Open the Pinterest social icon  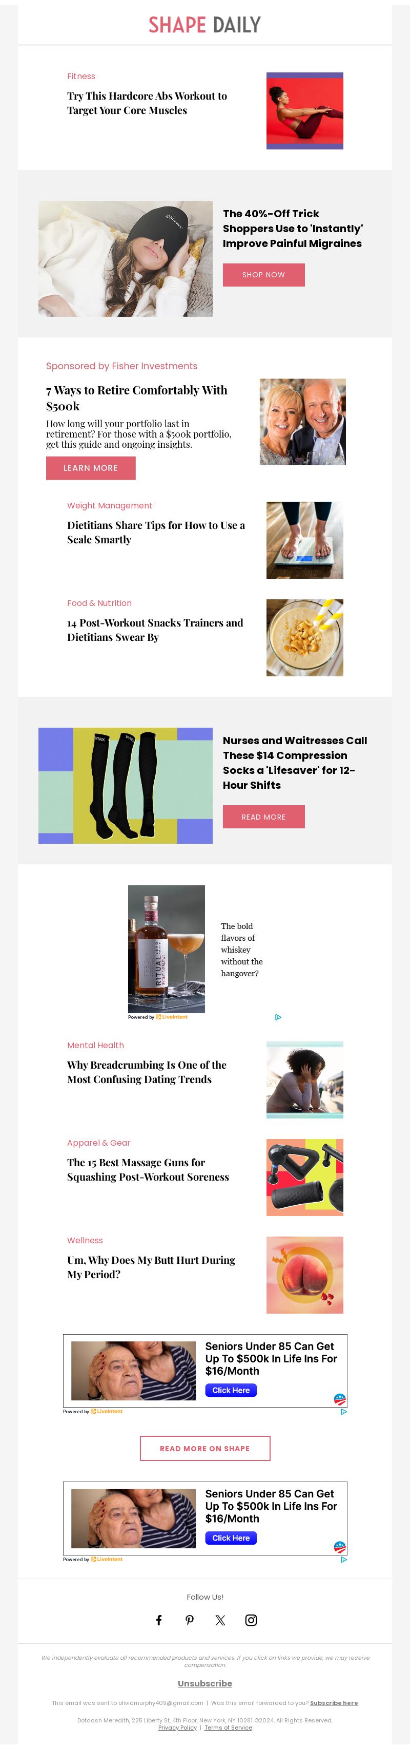click(x=190, y=1620)
